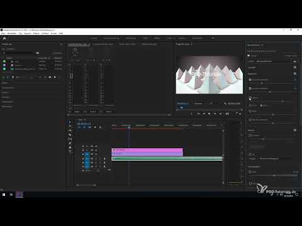The image size is (302, 226).
Task: Mute the audio track with the green clip
Action: pos(96,159)
